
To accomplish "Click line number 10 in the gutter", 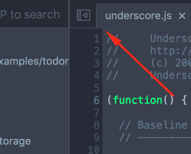I will 94,150.
